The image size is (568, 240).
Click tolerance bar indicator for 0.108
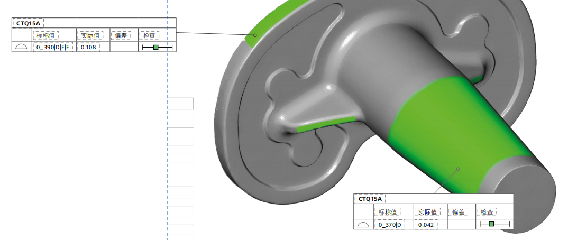point(157,47)
